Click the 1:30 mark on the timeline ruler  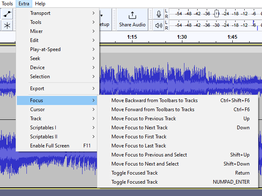pyautogui.click(x=182, y=37)
